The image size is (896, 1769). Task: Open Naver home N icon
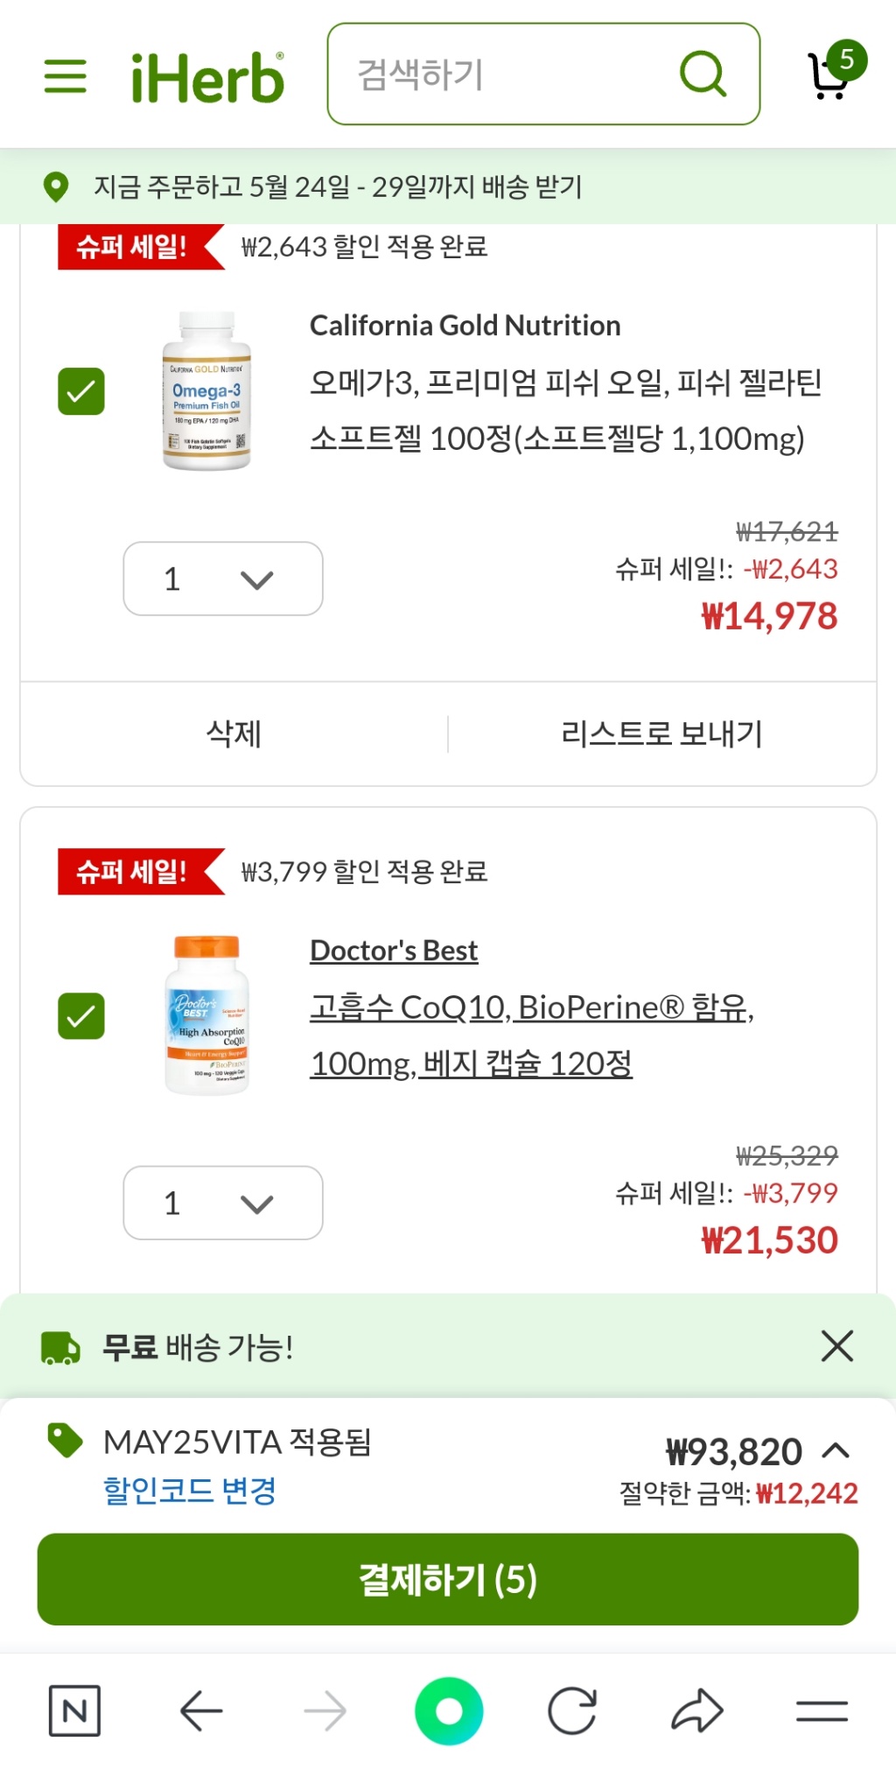point(74,1710)
